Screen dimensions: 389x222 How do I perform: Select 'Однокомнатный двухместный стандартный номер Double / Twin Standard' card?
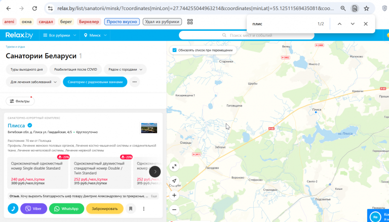100,173
